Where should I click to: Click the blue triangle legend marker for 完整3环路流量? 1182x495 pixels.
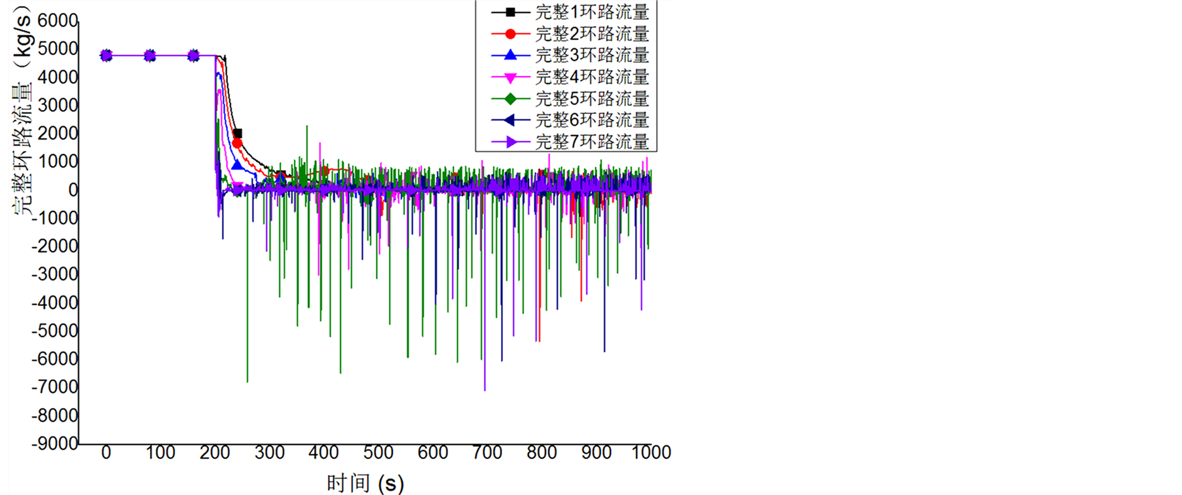[x=510, y=55]
